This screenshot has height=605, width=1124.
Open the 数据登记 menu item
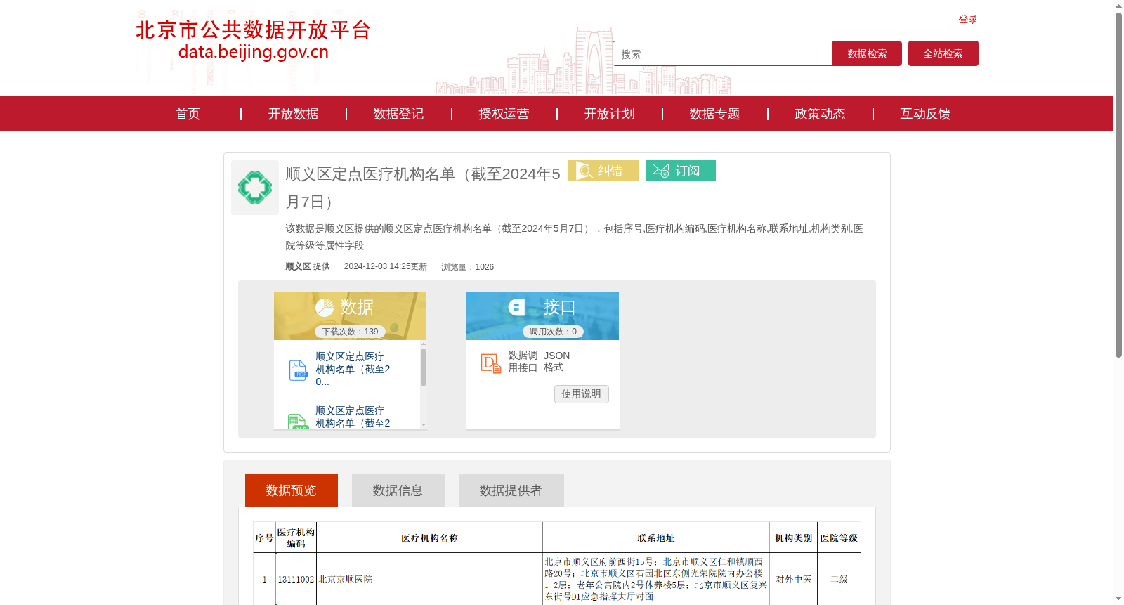pyautogui.click(x=398, y=114)
